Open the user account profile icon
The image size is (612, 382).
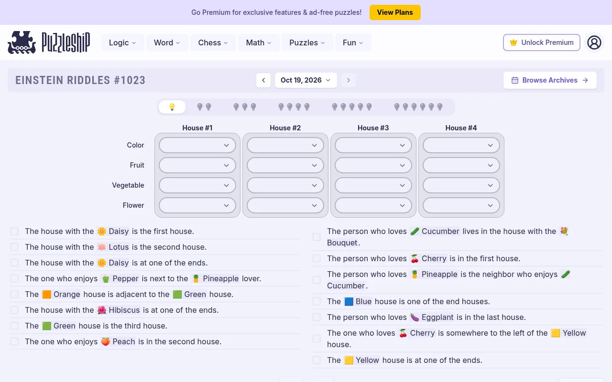pyautogui.click(x=594, y=42)
